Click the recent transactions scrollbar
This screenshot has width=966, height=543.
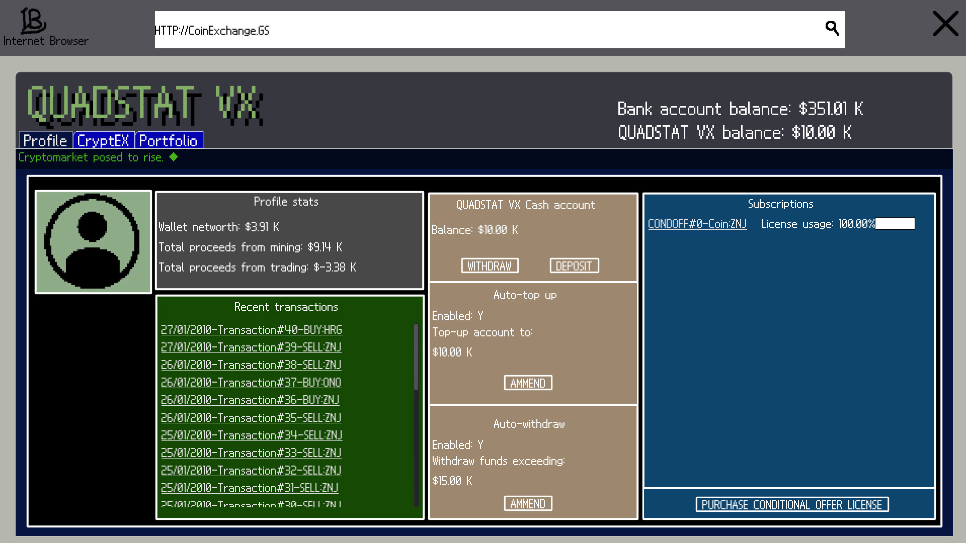[x=416, y=357]
